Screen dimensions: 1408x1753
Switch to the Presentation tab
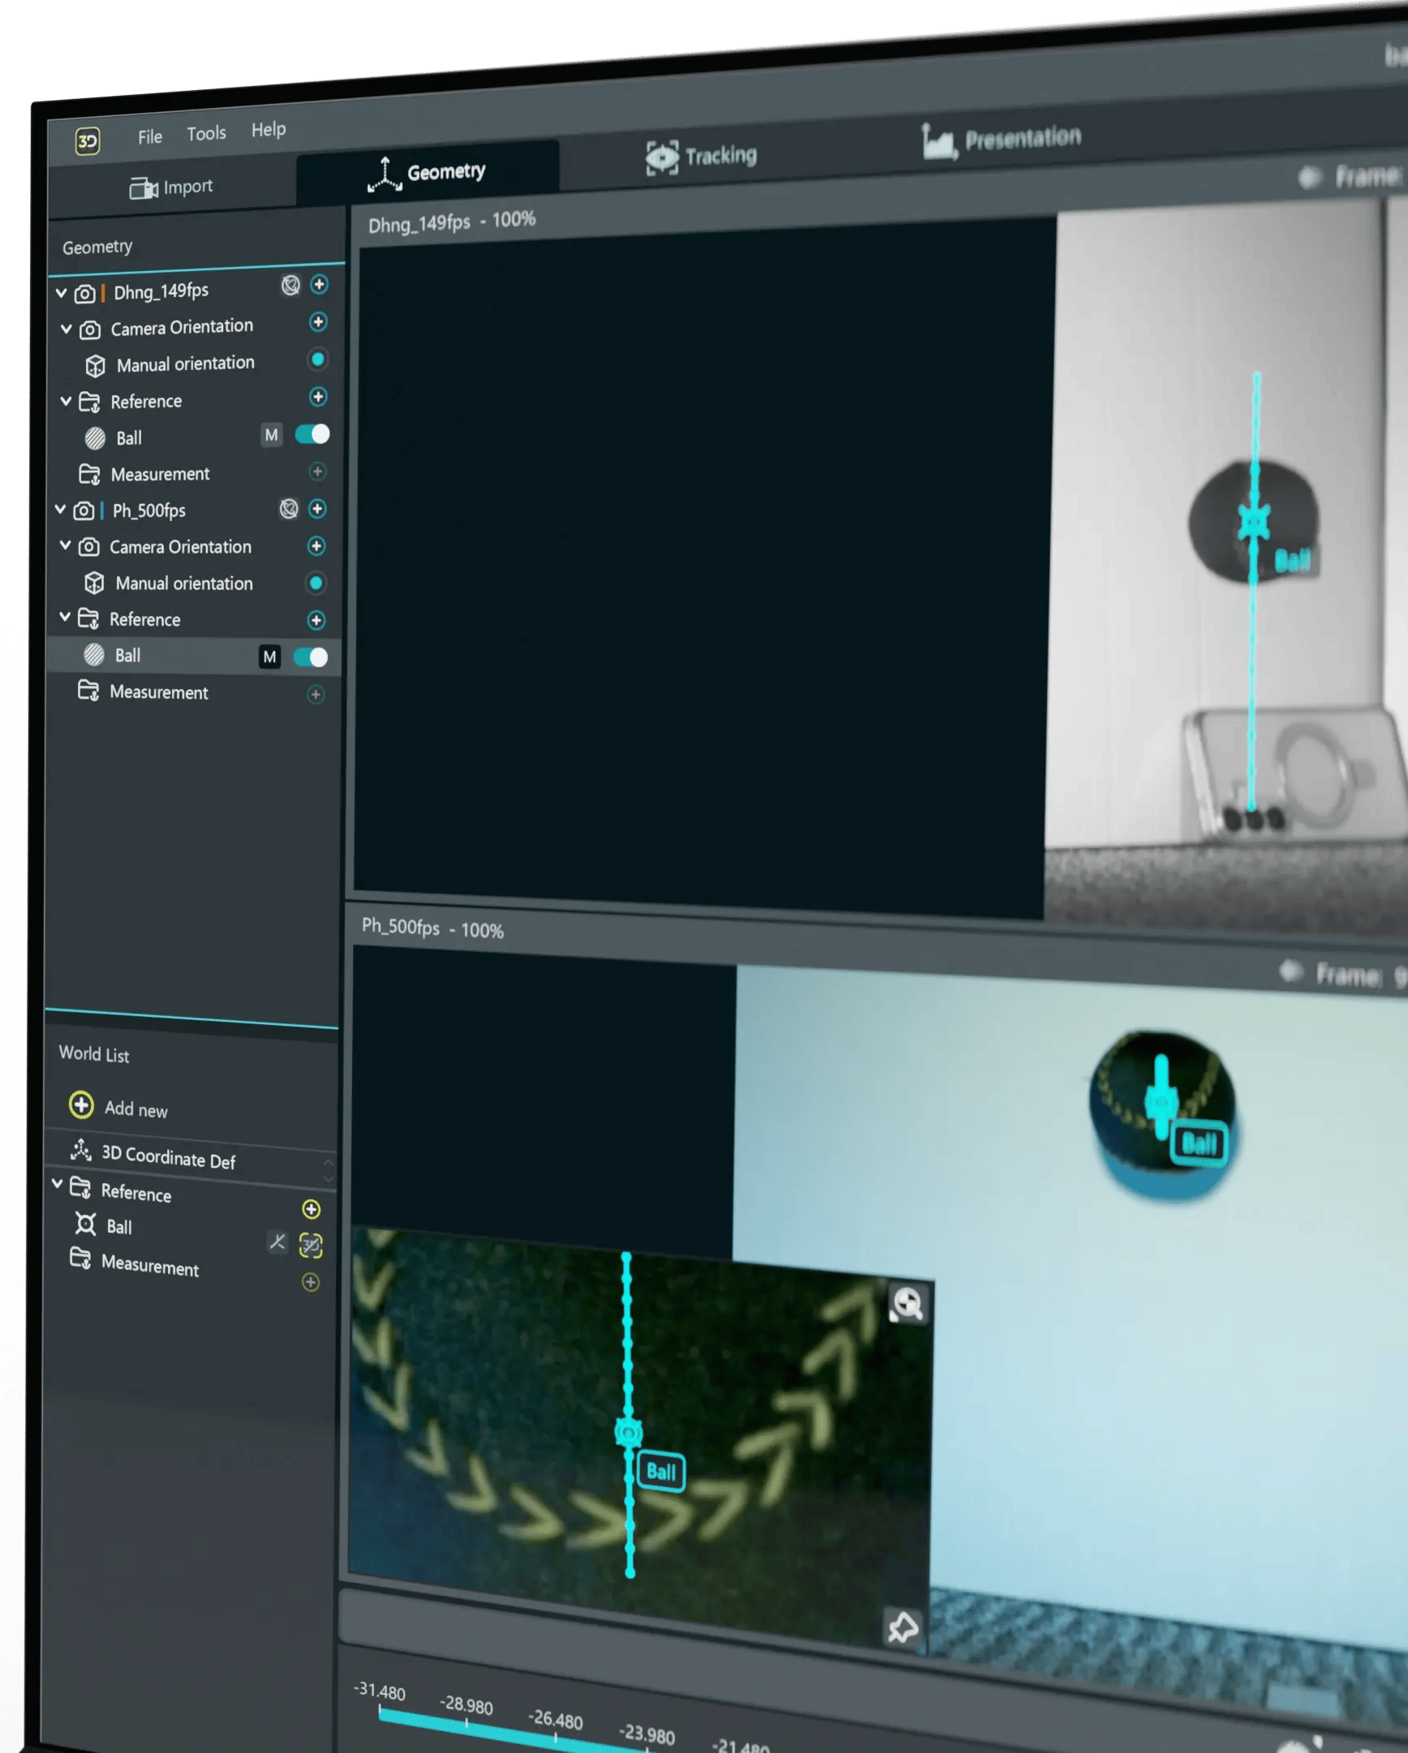1001,140
